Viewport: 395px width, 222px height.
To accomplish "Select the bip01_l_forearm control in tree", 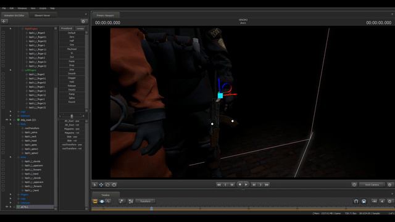I will pyautogui.click(x=33, y=170).
